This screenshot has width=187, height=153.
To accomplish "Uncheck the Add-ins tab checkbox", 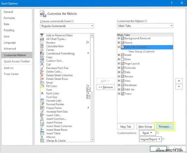I will [122, 89].
